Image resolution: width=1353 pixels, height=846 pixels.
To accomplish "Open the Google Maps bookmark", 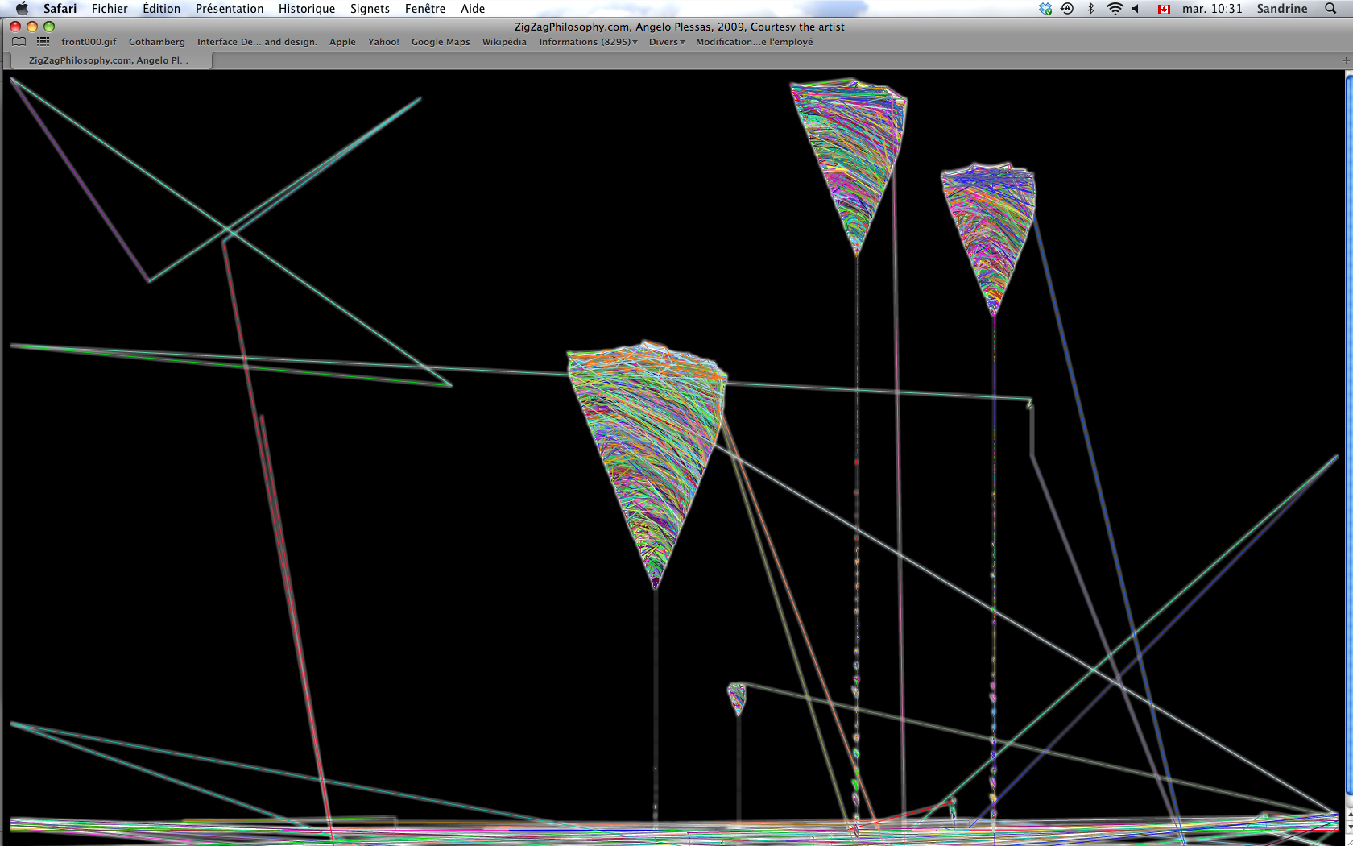I will coord(441,42).
